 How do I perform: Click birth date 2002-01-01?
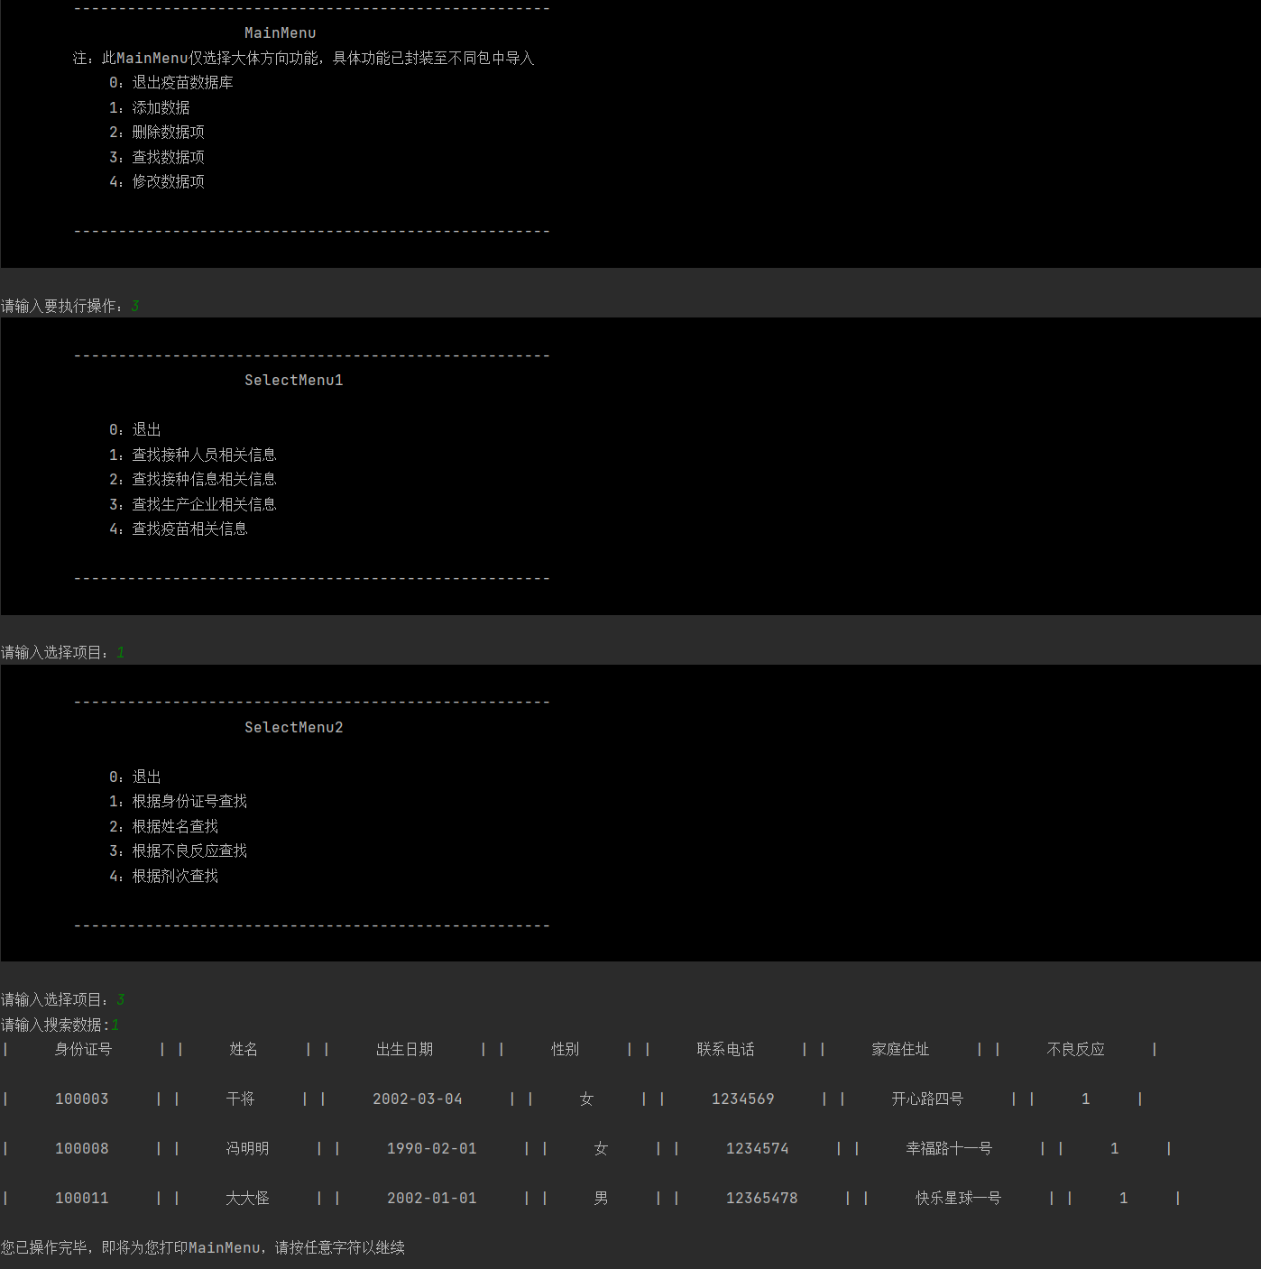click(x=432, y=1198)
